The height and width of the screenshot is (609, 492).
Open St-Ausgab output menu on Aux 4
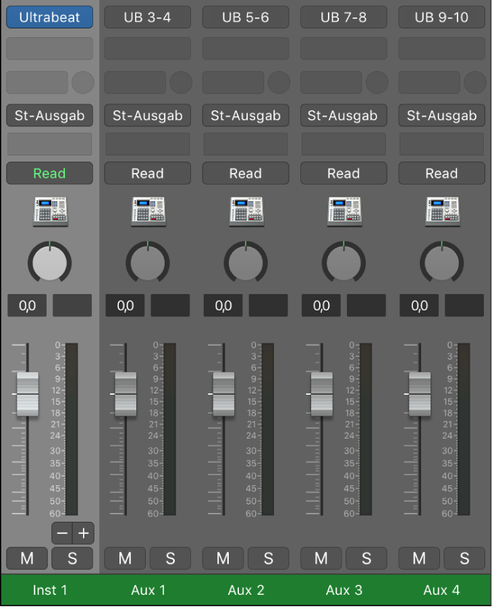442,115
